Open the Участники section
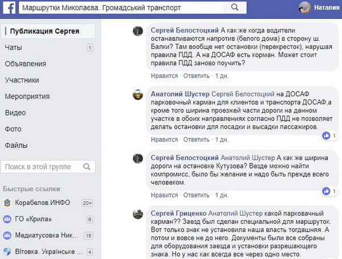The height and width of the screenshot is (259, 342). pyautogui.click(x=22, y=80)
